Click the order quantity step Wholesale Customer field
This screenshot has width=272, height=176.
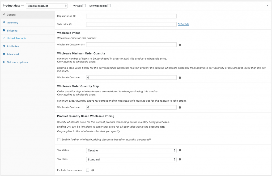point(131,107)
